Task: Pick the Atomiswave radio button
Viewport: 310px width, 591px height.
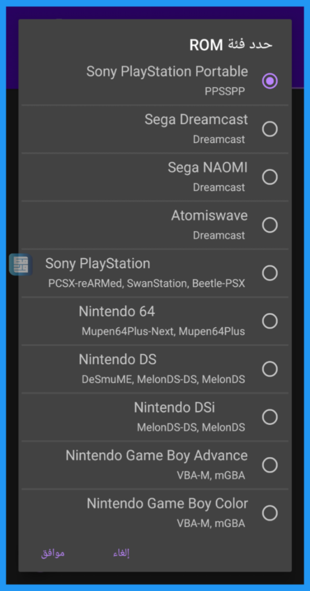Action: click(270, 225)
